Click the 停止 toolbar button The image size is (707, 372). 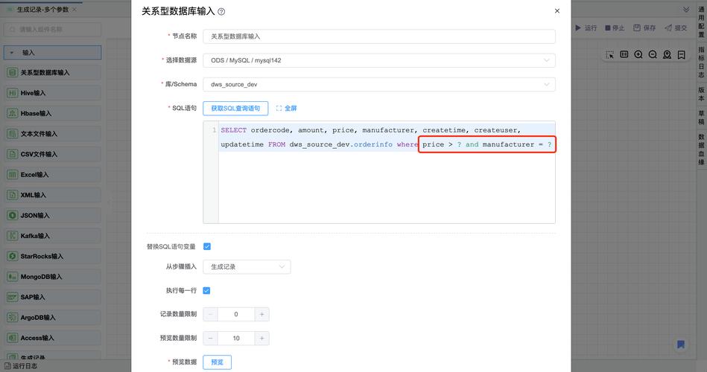[x=615, y=28]
